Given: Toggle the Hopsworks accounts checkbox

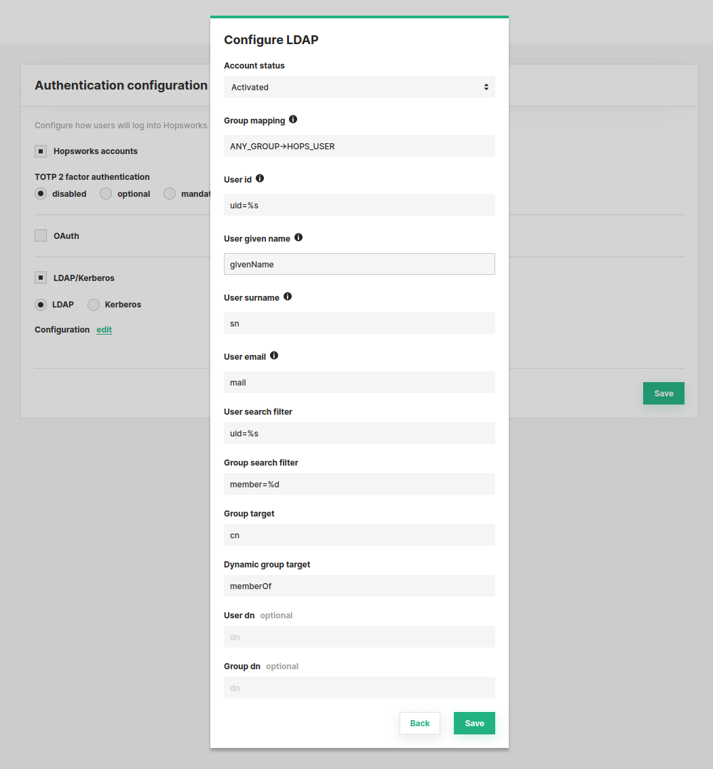Looking at the screenshot, I should coord(41,151).
